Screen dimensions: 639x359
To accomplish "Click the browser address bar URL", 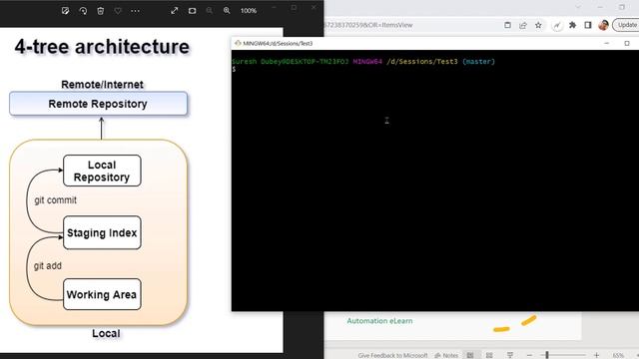I will [x=369, y=25].
